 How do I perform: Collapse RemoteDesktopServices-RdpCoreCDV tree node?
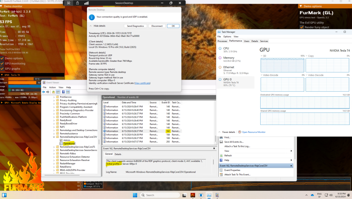coord(54,137)
